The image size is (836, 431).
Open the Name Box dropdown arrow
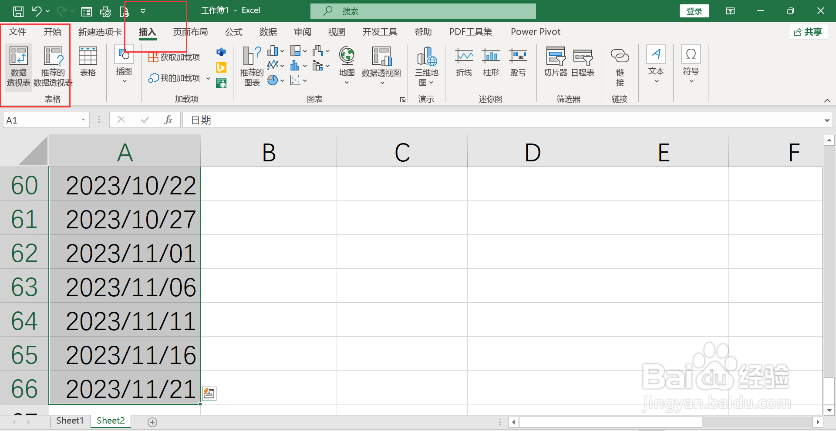click(x=83, y=120)
